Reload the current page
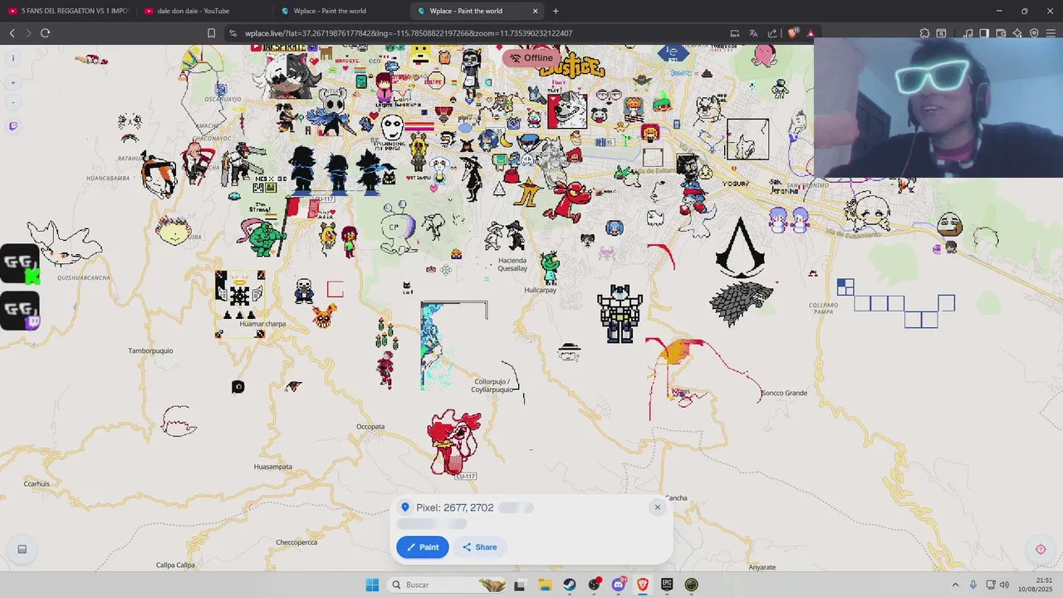This screenshot has height=598, width=1063. click(45, 33)
